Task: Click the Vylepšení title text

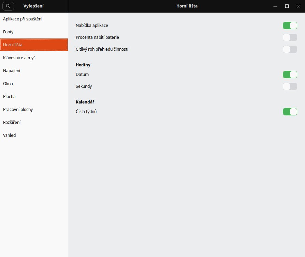Action: (x=33, y=6)
